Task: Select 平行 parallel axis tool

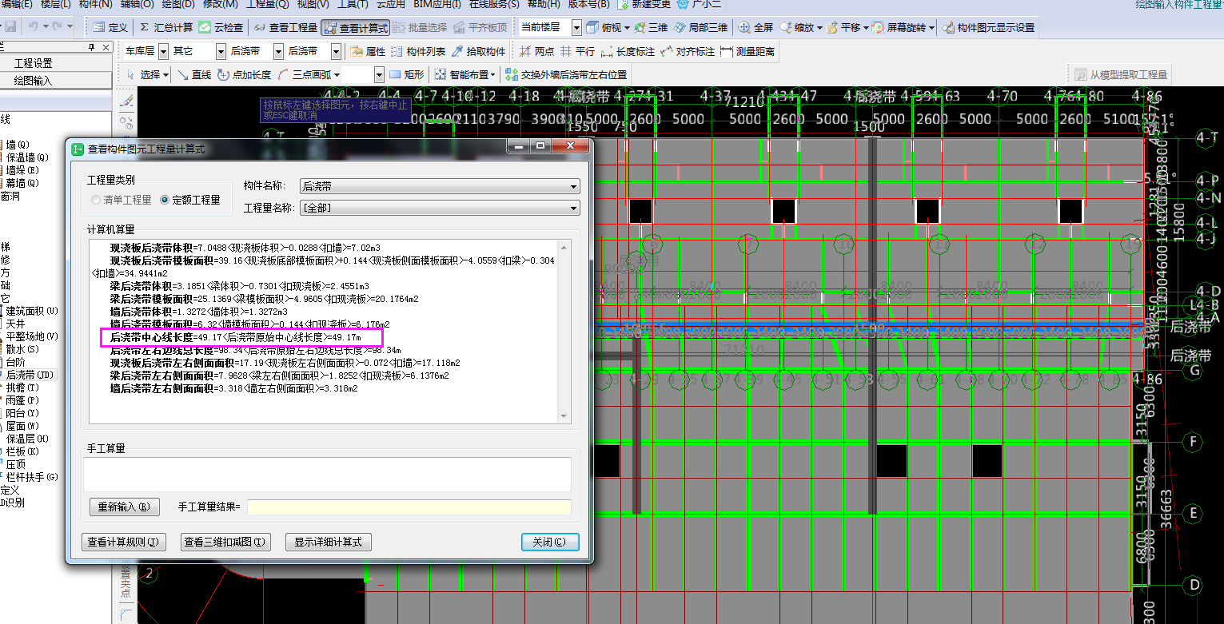Action: tap(578, 51)
